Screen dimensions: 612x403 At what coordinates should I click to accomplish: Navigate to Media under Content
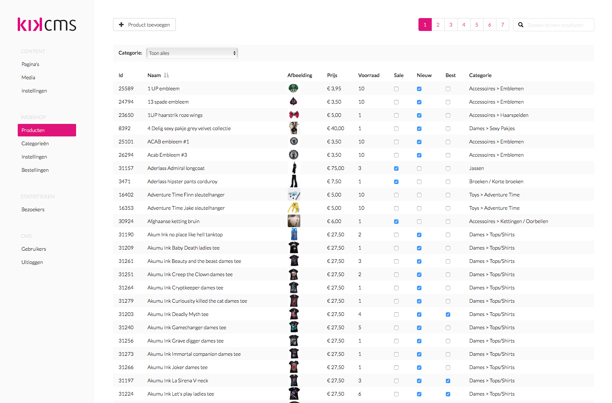tap(28, 77)
